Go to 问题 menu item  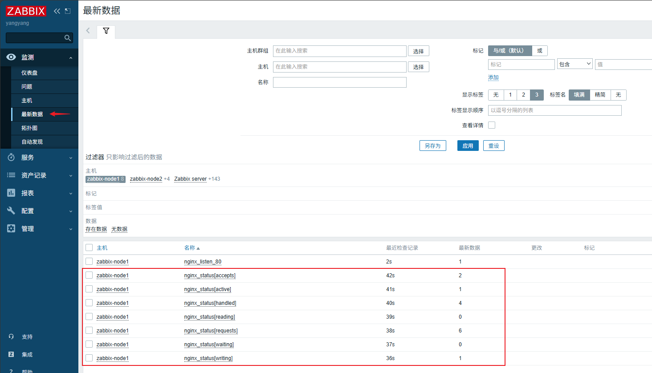[27, 87]
